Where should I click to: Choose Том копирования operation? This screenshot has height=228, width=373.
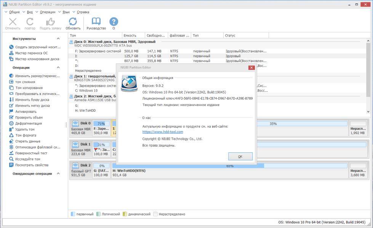(x=26, y=88)
